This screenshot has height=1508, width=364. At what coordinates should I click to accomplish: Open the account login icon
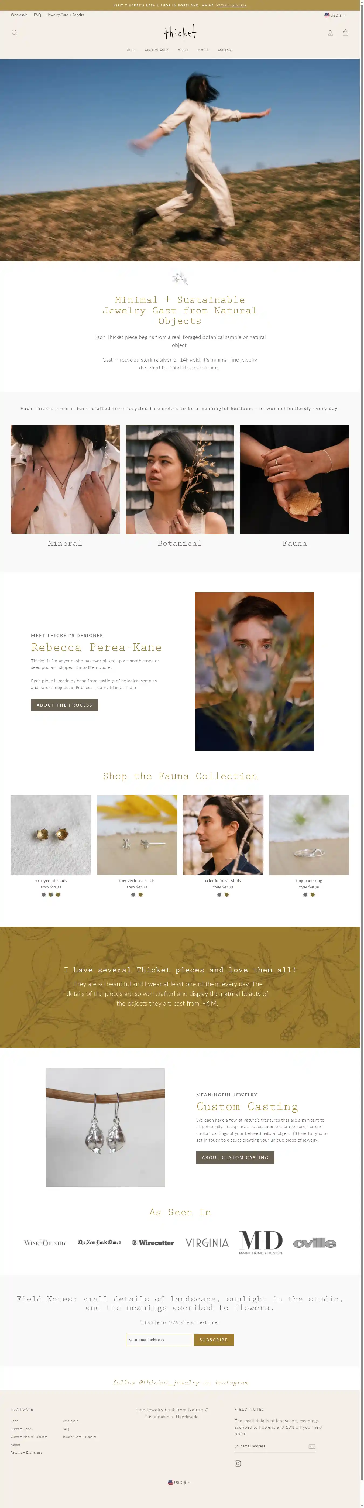[330, 33]
